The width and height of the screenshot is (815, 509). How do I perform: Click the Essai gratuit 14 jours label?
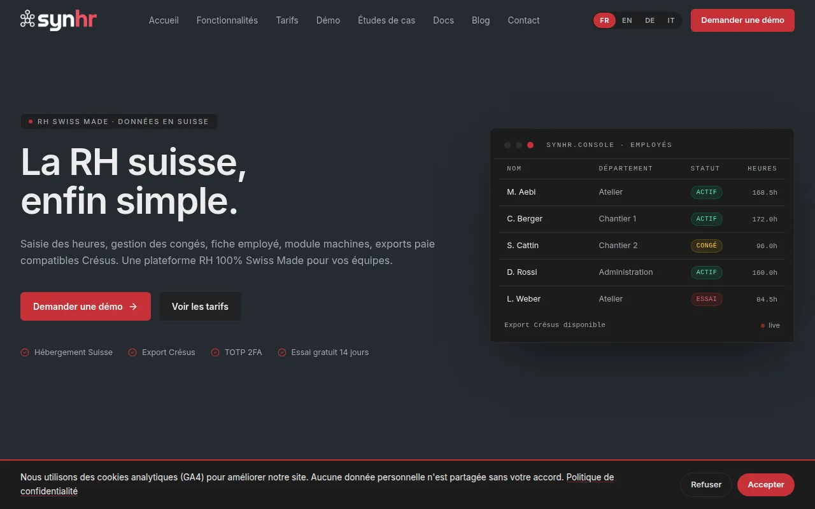[x=330, y=352]
